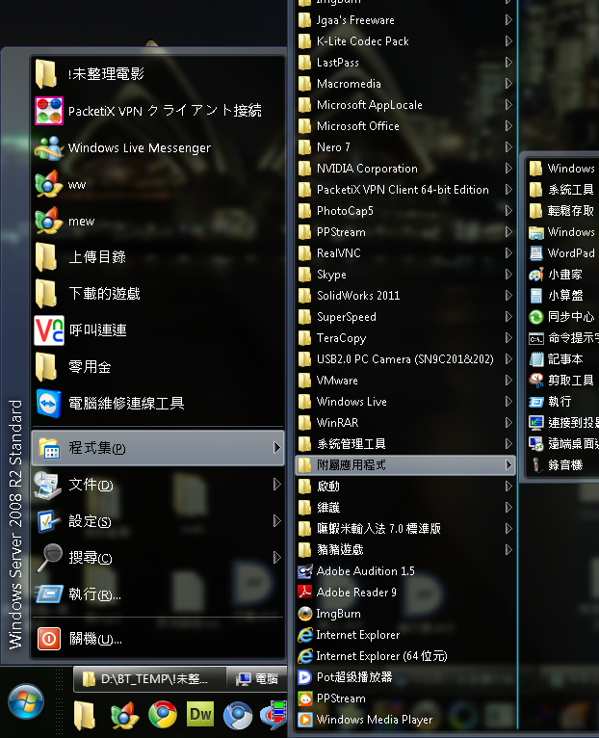Launch Pot超級播放器 icon

(305, 677)
